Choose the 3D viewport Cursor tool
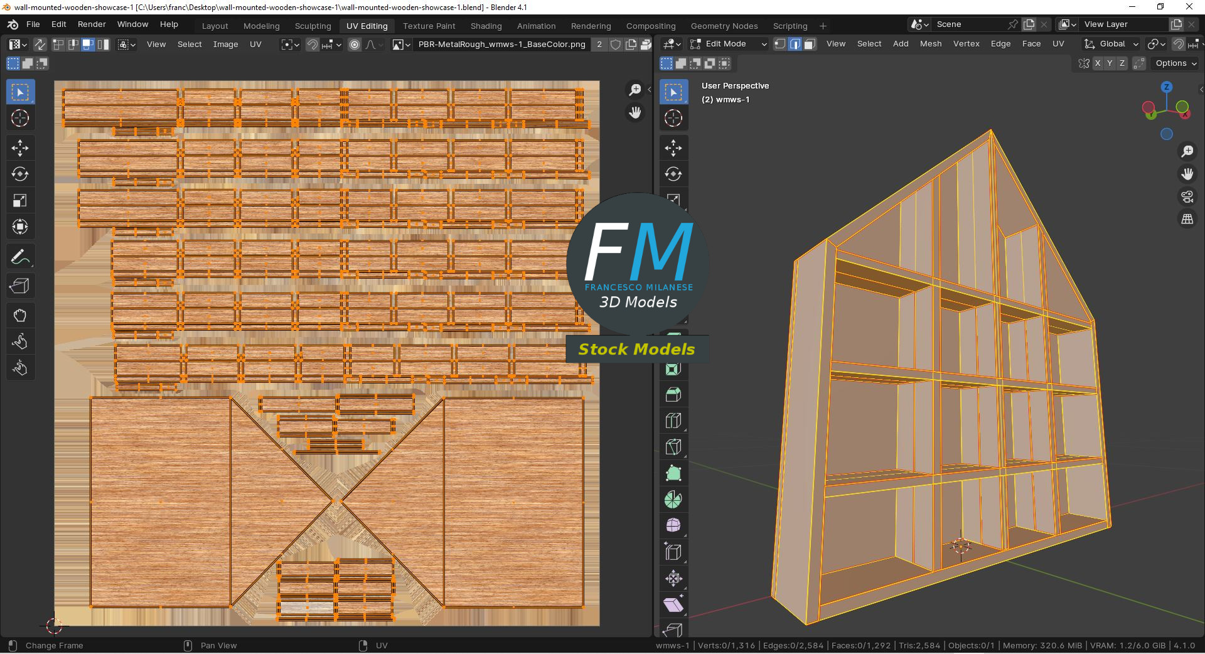 (x=673, y=118)
